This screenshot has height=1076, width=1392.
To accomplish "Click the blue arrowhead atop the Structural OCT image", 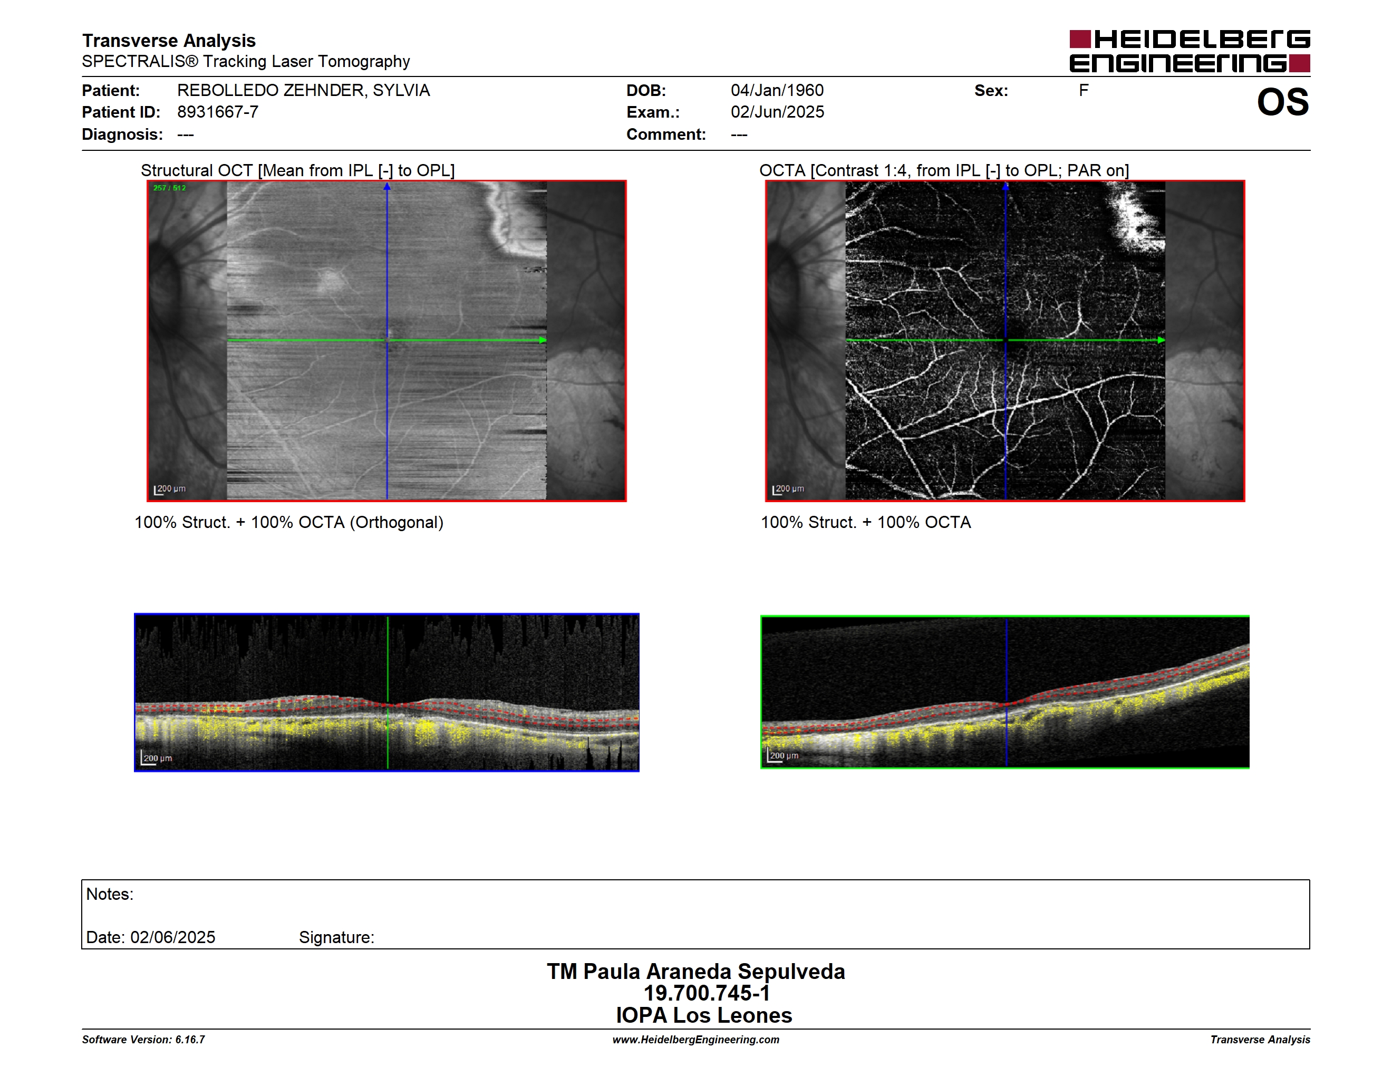I will pyautogui.click(x=387, y=187).
